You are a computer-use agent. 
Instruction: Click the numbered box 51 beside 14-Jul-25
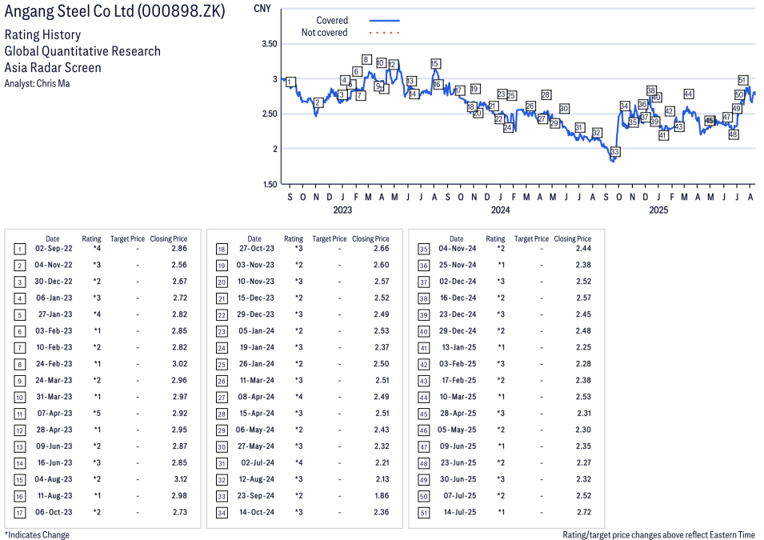click(424, 513)
